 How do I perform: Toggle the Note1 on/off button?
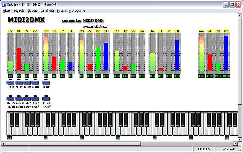[x=18, y=99]
